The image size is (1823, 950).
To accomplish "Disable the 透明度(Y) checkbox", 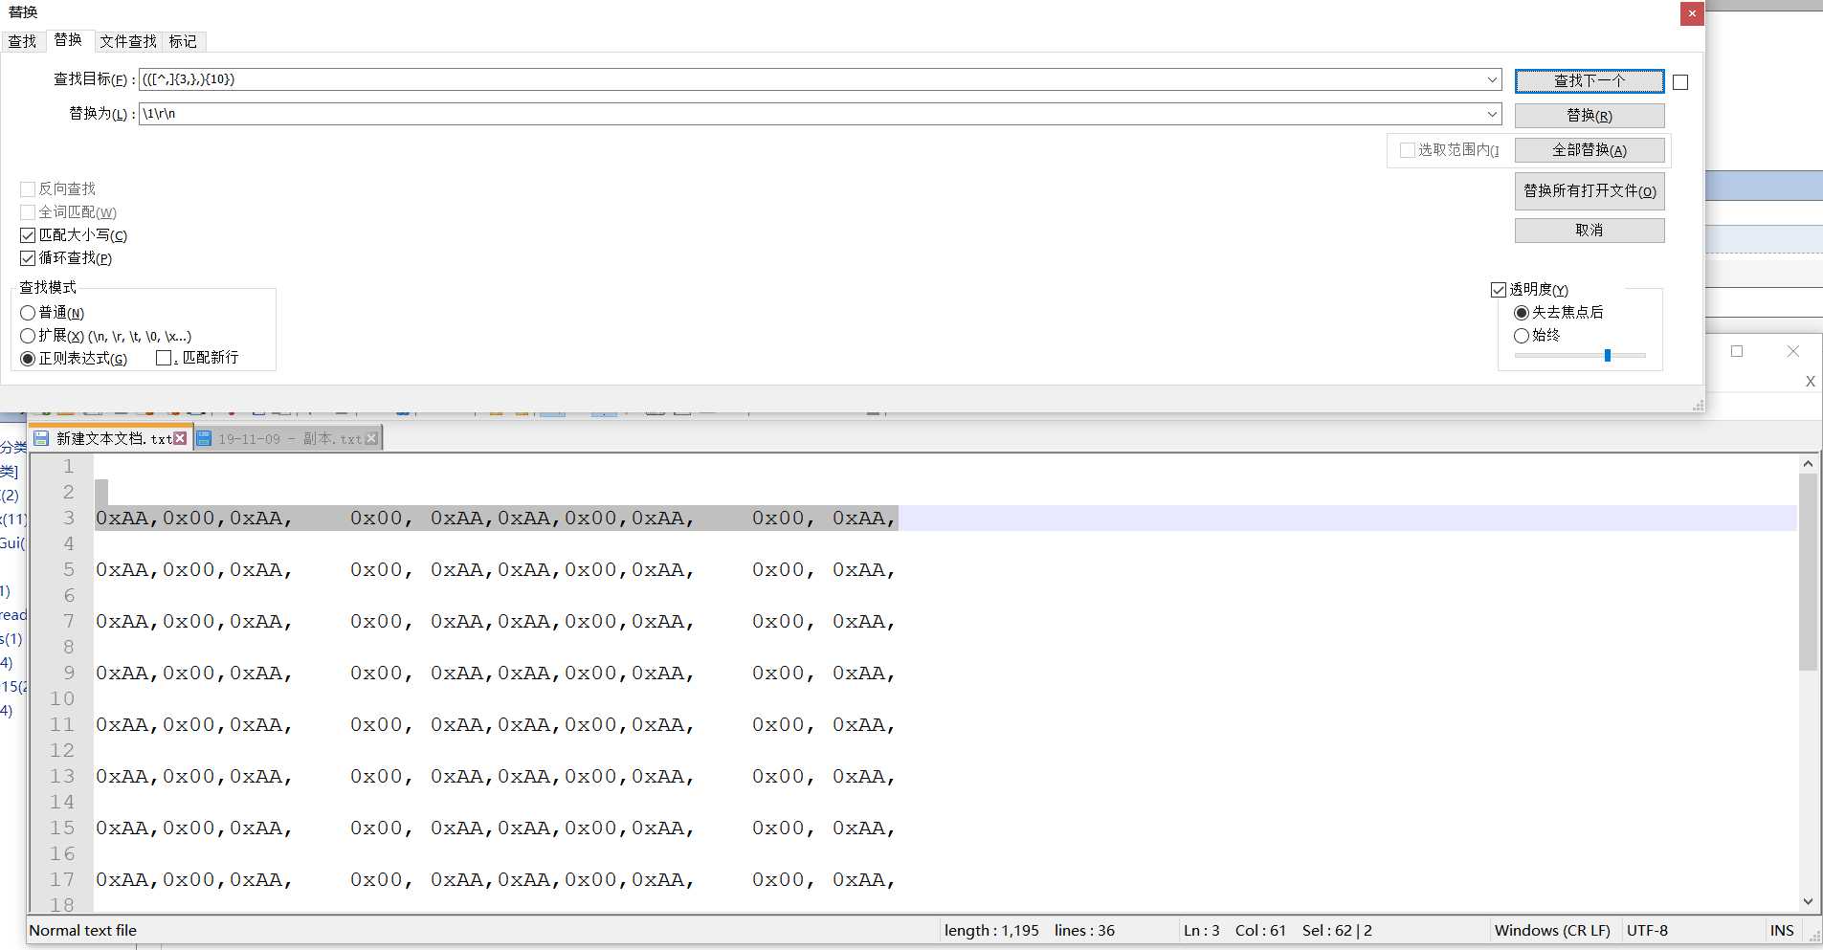I will coord(1499,290).
